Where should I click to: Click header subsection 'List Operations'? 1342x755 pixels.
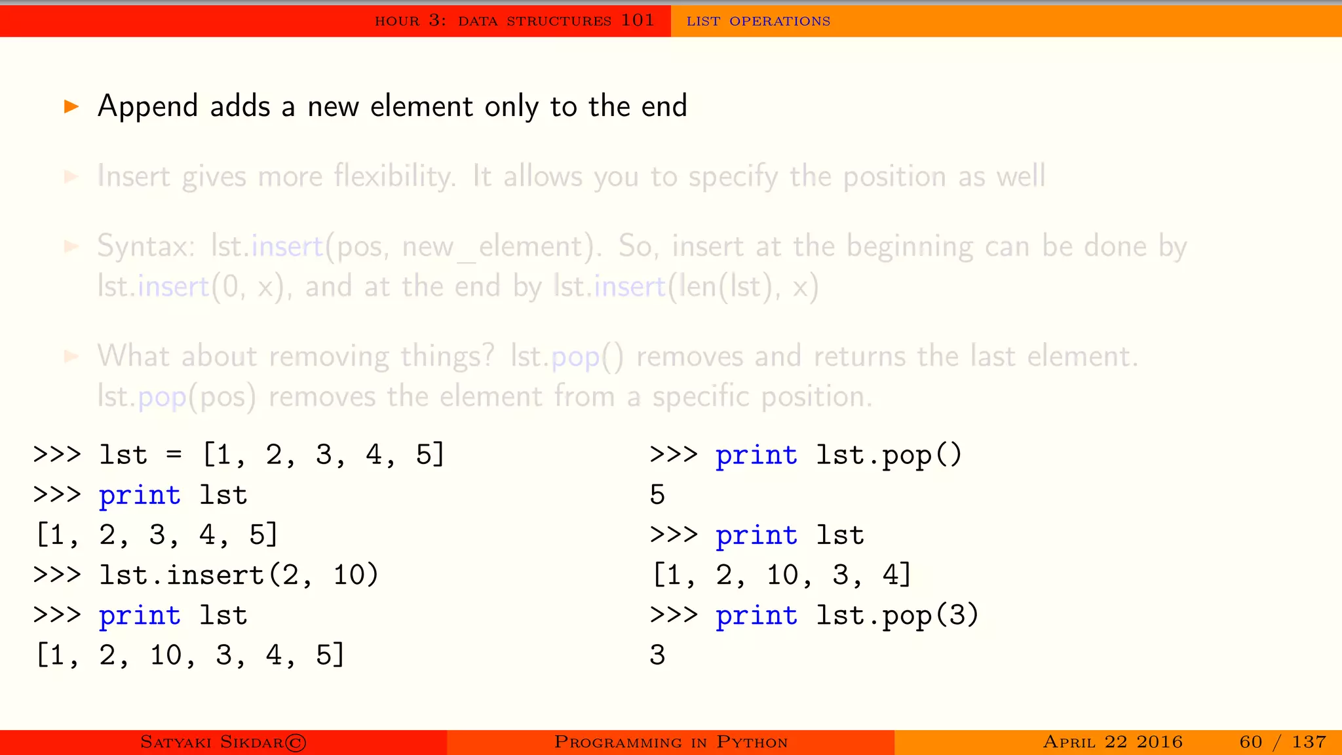(758, 21)
